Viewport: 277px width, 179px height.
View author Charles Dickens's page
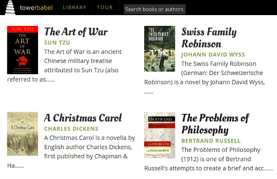pos(71,129)
